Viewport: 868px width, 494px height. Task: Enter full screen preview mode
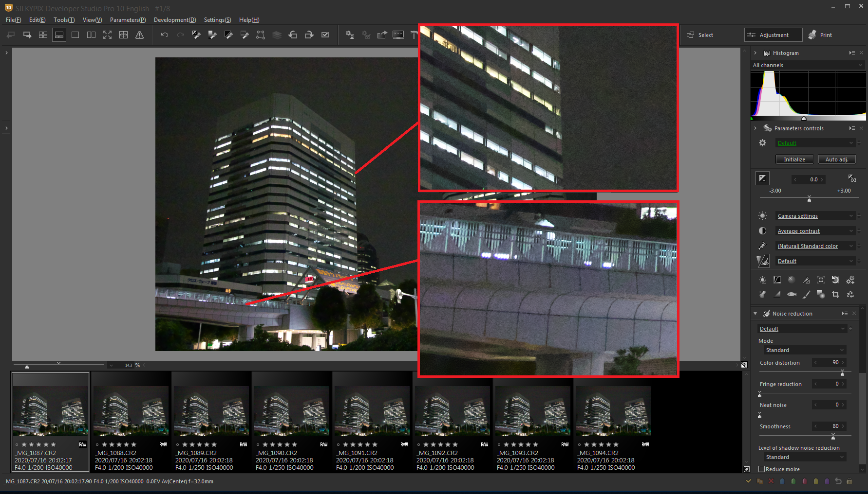tap(107, 35)
